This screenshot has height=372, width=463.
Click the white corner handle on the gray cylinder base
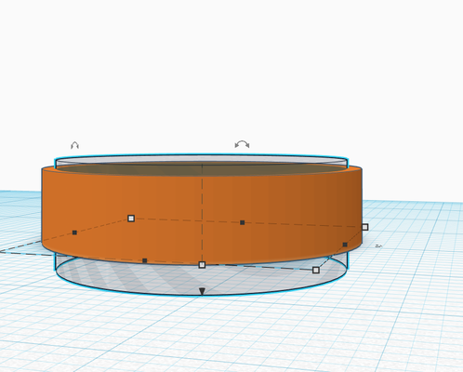(x=316, y=270)
